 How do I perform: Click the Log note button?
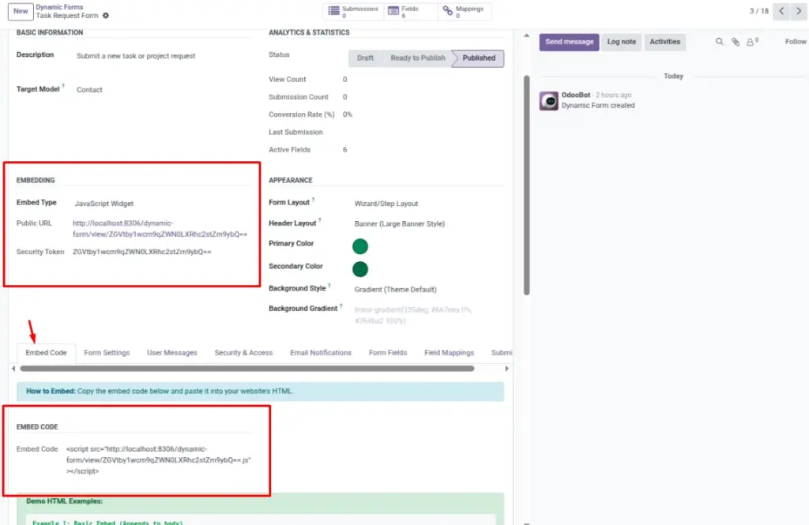coord(621,42)
